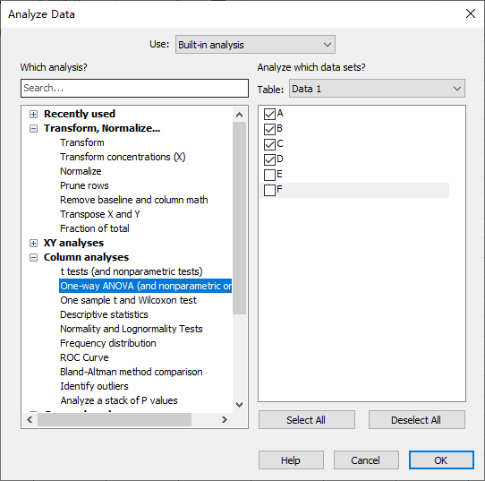Open Help for this dialog
485x481 pixels.
291,460
